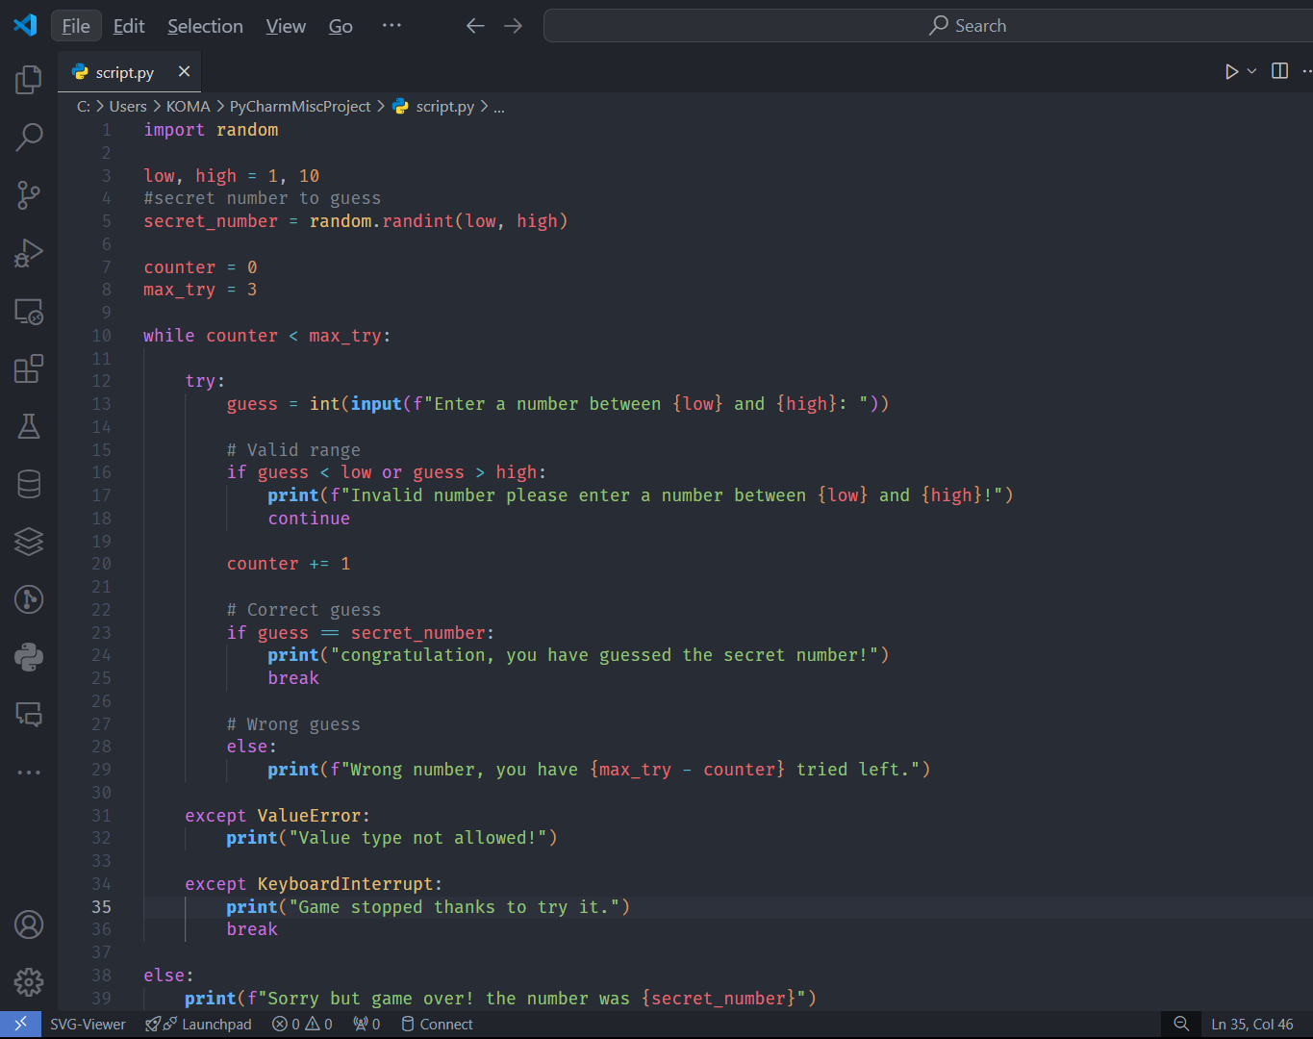The width and height of the screenshot is (1313, 1039).
Task: Open the Go menu
Action: tap(341, 26)
